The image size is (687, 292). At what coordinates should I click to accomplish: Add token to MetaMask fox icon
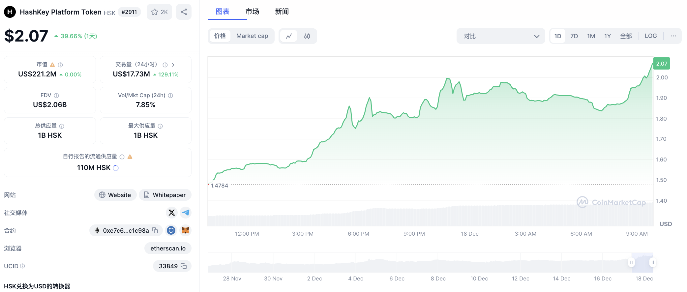click(186, 230)
